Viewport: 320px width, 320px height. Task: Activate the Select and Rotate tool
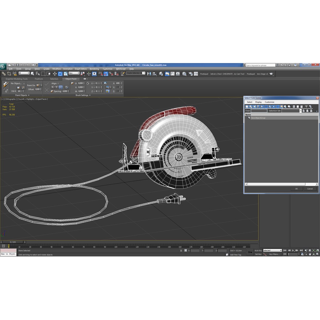click(60, 74)
